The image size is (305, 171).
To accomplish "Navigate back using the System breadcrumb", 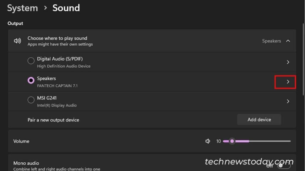I will [22, 8].
